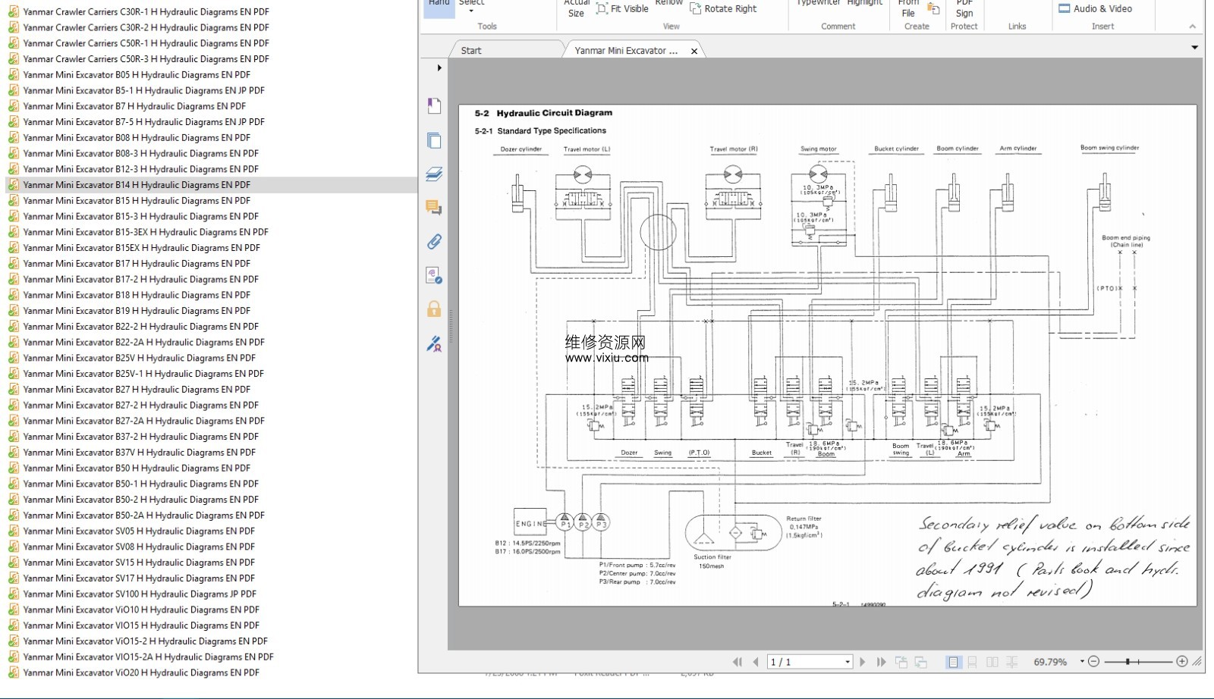Viewport: 1214px width, 699px height.
Task: Click the PDF icon of SV05 file
Action: 14,531
